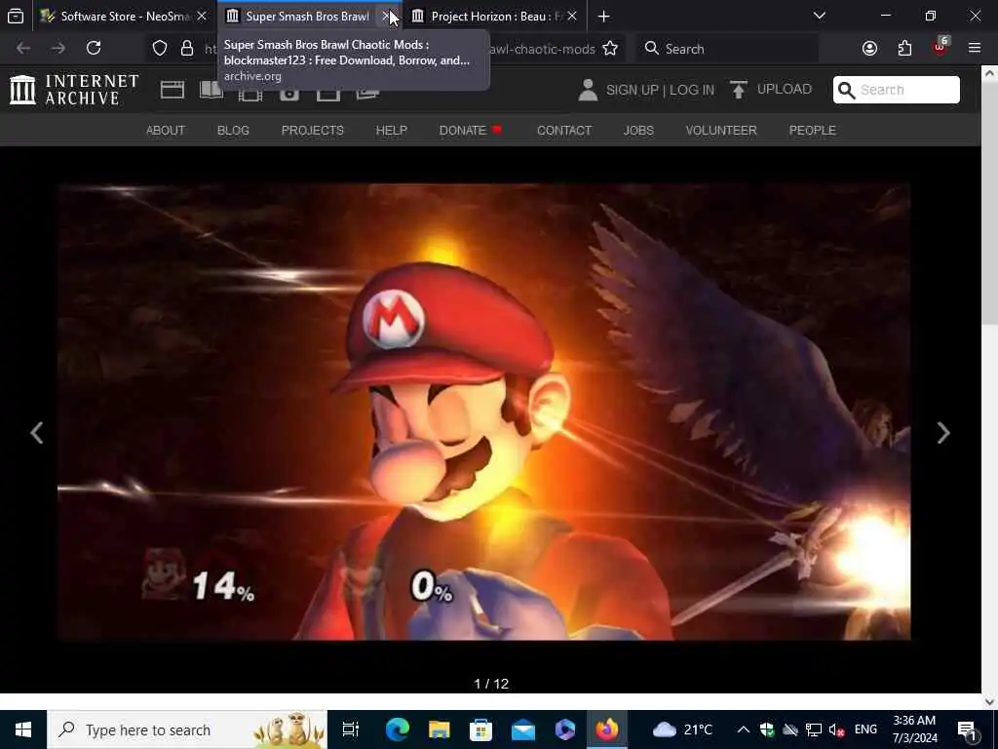Bookmark this page with the star icon

[610, 49]
